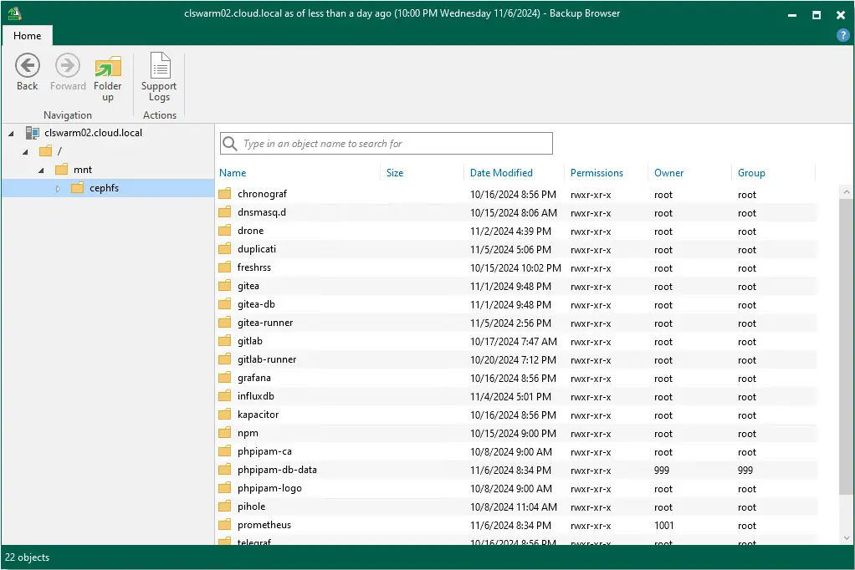Sort by the Date Modified column header
Image resolution: width=855 pixels, height=570 pixels.
[501, 173]
